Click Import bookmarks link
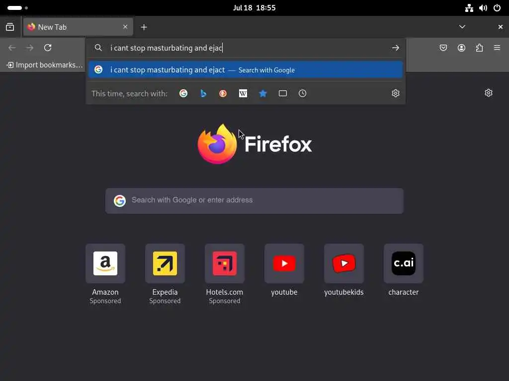 pyautogui.click(x=45, y=65)
